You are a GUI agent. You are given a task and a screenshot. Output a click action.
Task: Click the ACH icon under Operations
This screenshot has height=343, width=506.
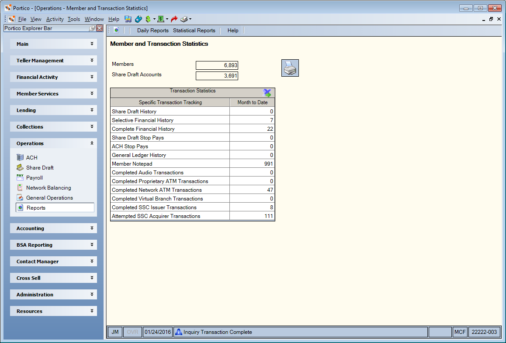[20, 157]
